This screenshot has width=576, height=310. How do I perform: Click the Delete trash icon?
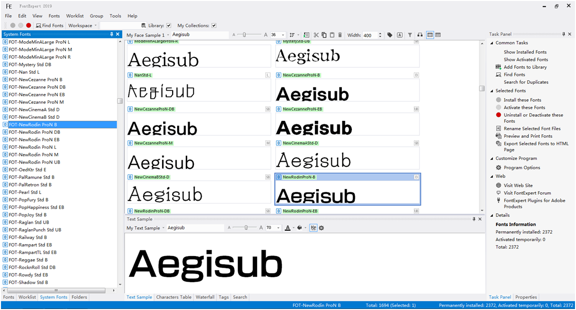click(x=340, y=35)
